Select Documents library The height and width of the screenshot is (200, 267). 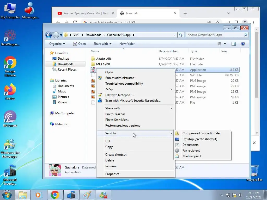click(65, 86)
